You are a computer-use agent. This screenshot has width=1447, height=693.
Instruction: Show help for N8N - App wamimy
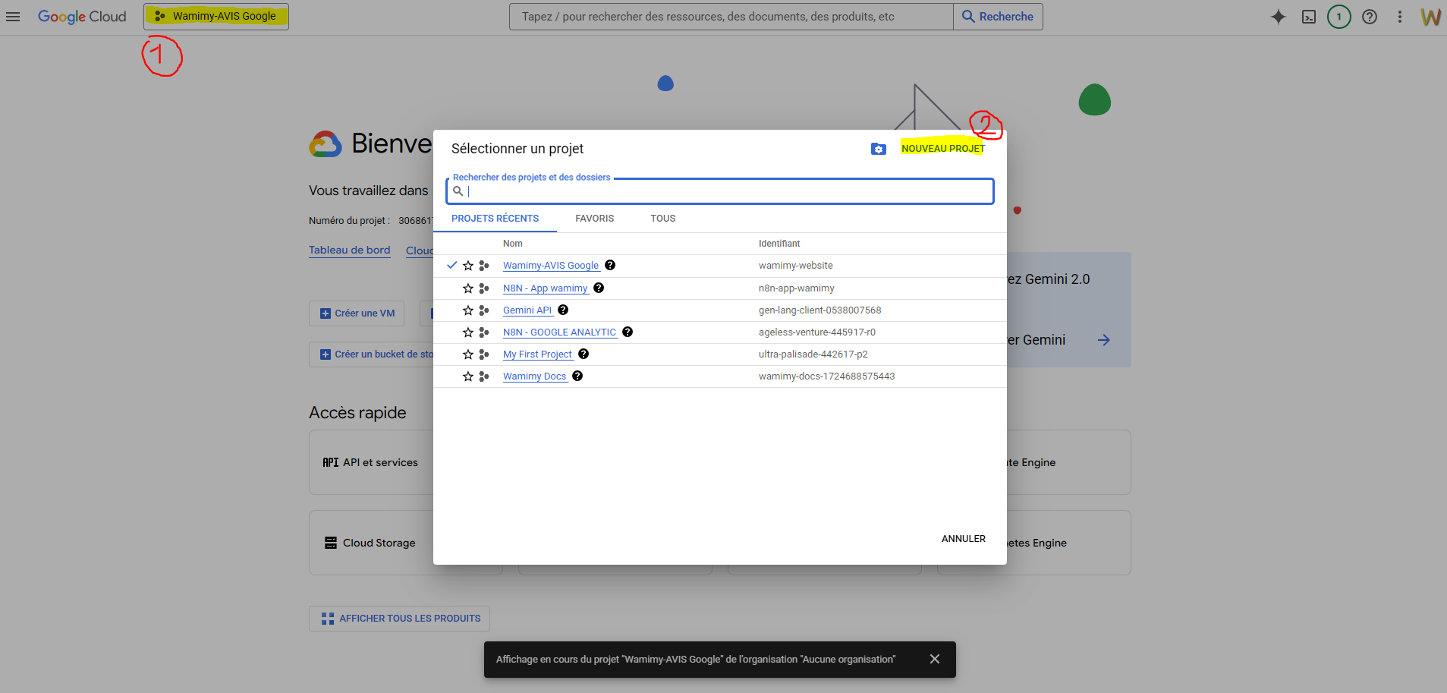(599, 288)
